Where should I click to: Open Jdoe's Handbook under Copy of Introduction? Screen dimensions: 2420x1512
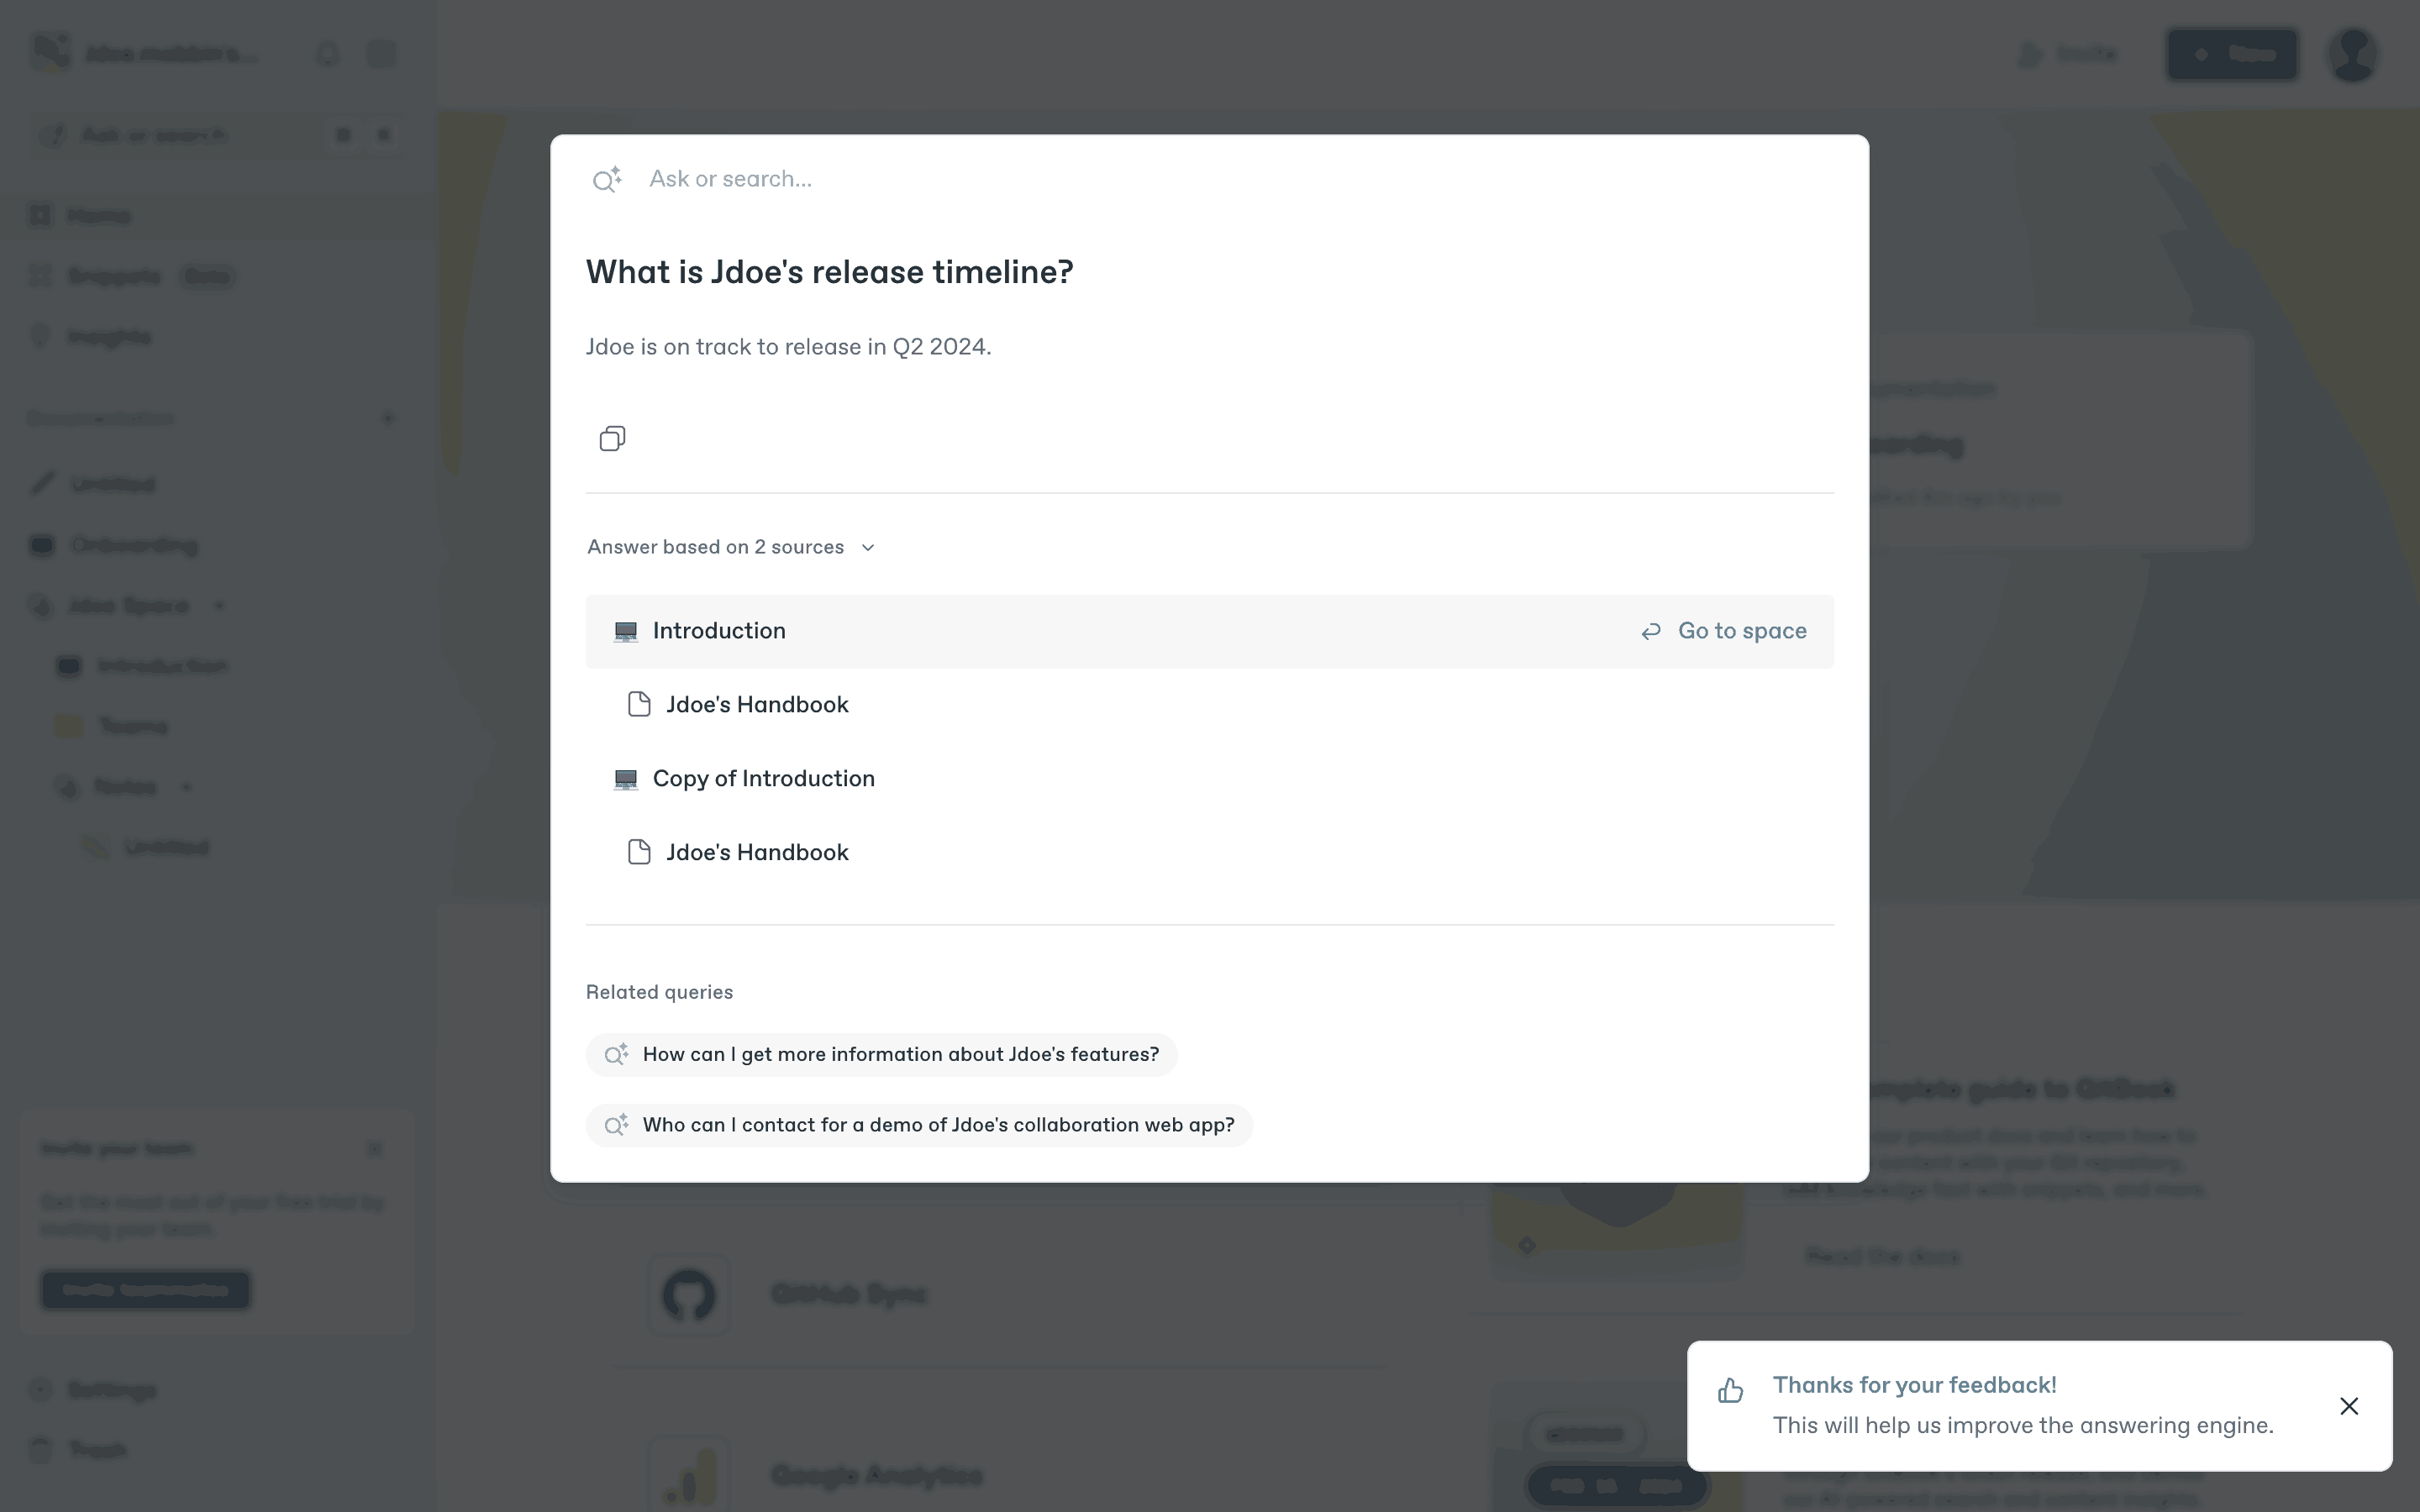[x=757, y=853]
